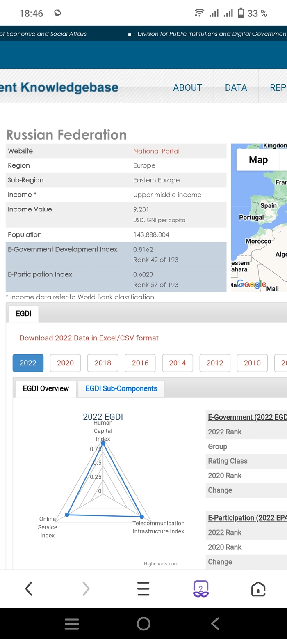
Task: Click the 2022 EGDI chart title
Action: (103, 416)
